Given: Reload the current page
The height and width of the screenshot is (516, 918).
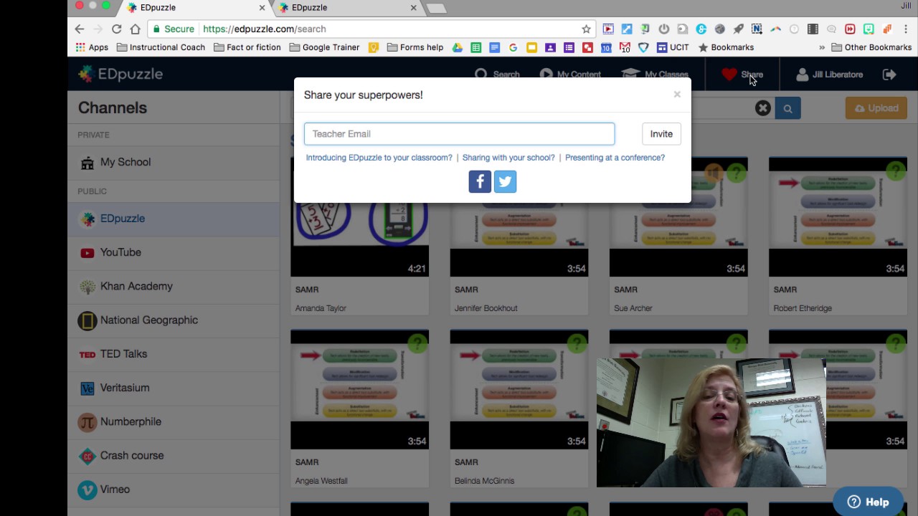Looking at the screenshot, I should (116, 29).
